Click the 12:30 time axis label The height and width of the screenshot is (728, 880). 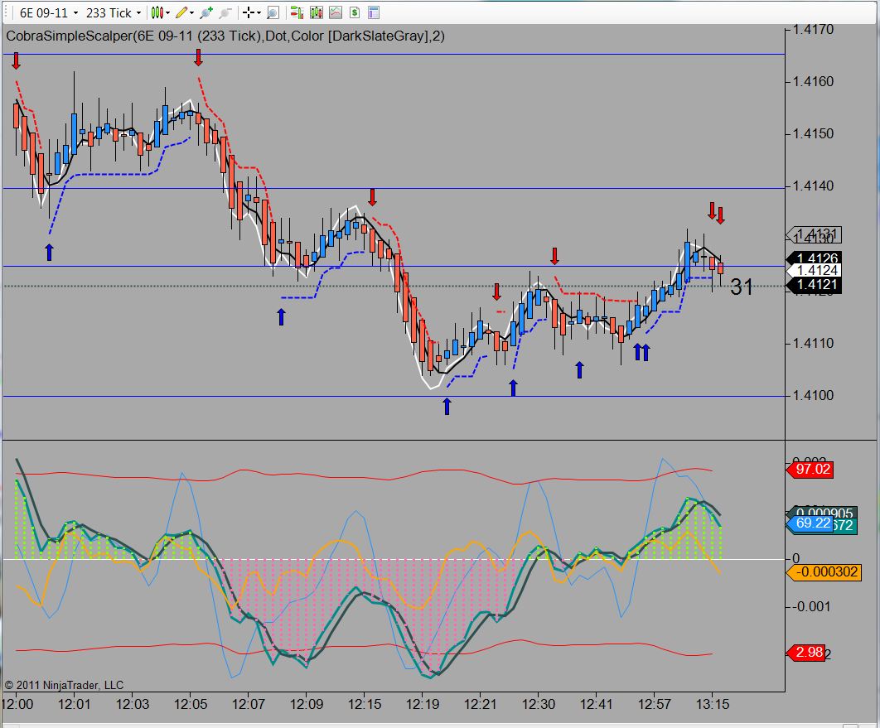point(539,704)
